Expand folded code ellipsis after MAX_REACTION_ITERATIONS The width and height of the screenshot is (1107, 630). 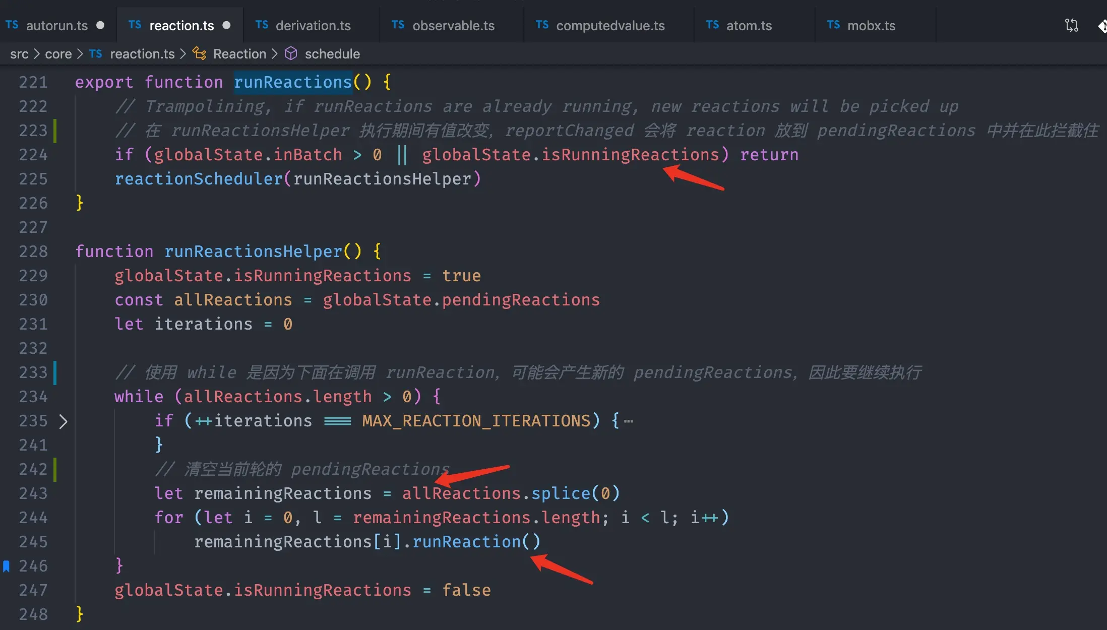point(628,421)
